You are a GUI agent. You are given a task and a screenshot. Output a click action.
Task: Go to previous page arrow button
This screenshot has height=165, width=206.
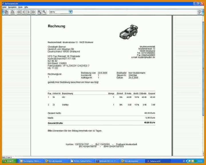(24, 12)
